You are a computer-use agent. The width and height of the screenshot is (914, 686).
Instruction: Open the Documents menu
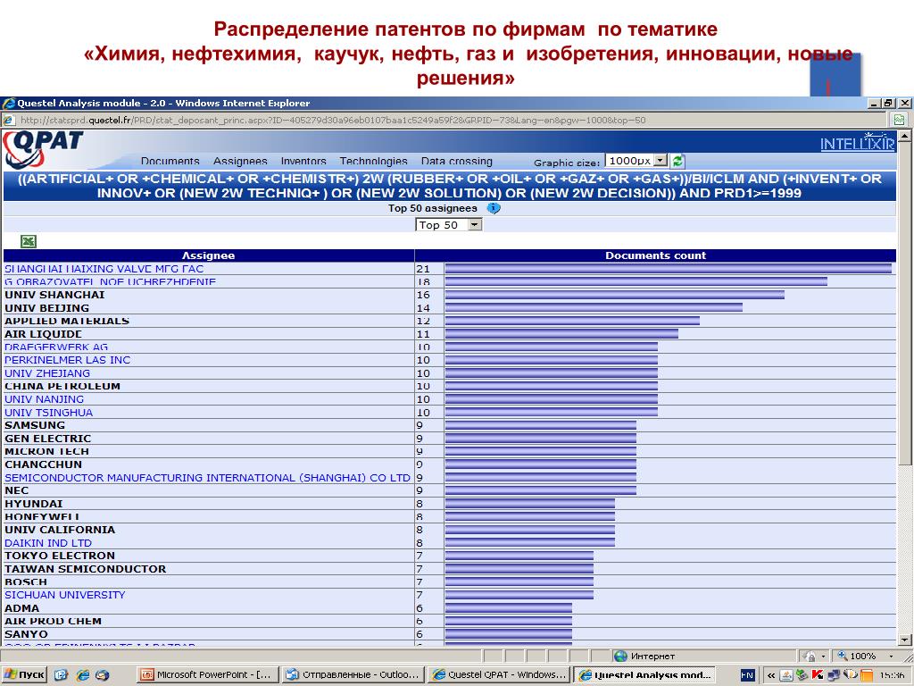point(170,161)
